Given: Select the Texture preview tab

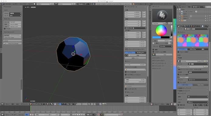Looking at the screenshot, I should click(x=182, y=49).
